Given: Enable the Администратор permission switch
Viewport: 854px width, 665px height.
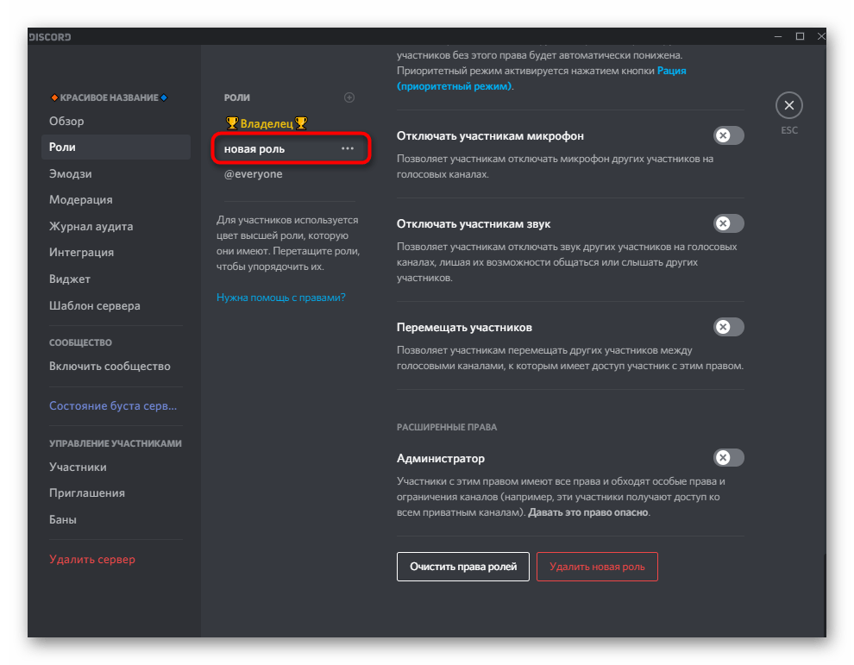Looking at the screenshot, I should [729, 458].
